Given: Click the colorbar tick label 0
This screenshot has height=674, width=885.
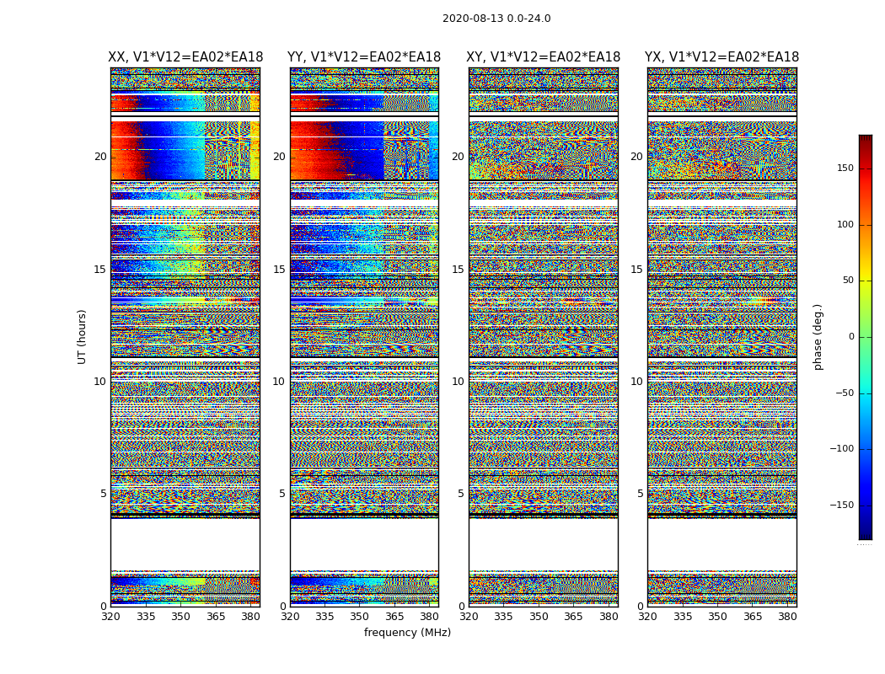Looking at the screenshot, I should pos(851,337).
